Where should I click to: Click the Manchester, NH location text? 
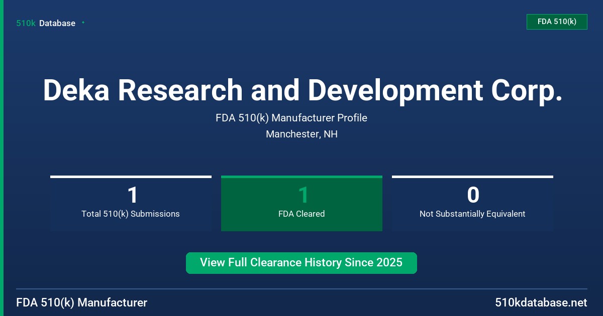[301, 134]
